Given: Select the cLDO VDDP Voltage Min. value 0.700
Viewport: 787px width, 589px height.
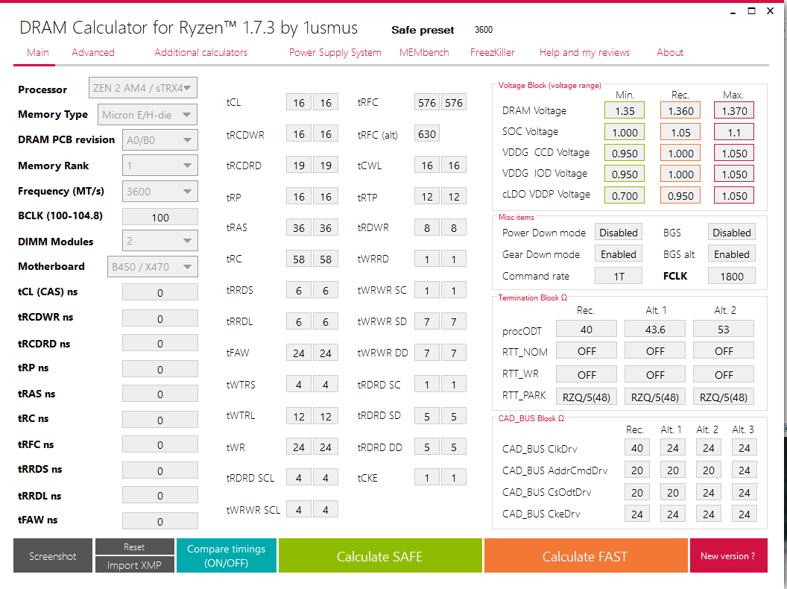Looking at the screenshot, I should pyautogui.click(x=625, y=195).
